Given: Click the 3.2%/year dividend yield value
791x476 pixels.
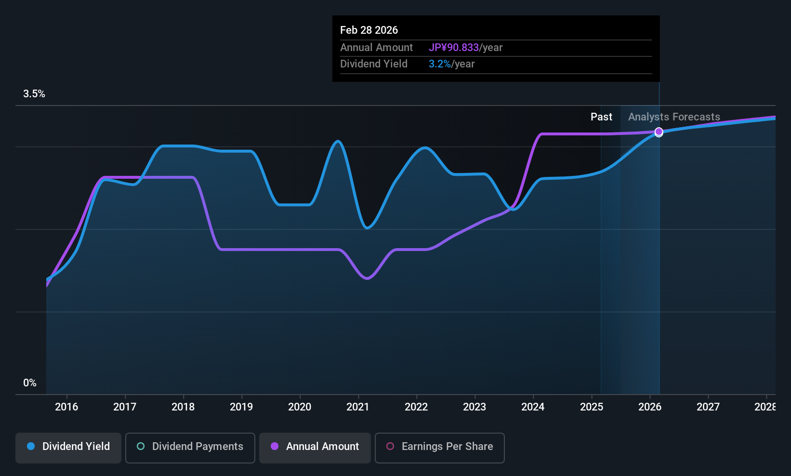Looking at the screenshot, I should click(451, 64).
